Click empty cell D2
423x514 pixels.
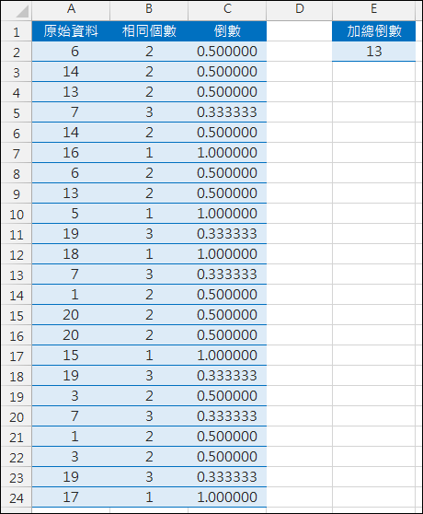(300, 52)
